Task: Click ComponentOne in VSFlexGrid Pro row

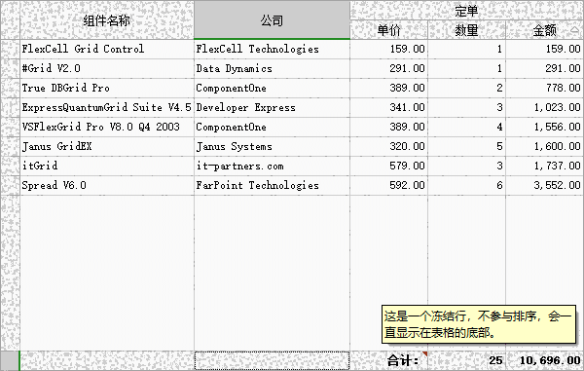Action: click(x=272, y=127)
